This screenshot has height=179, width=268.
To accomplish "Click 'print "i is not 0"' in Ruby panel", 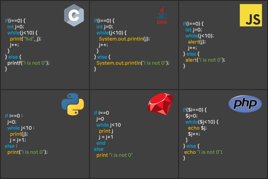I will tap(115, 155).
